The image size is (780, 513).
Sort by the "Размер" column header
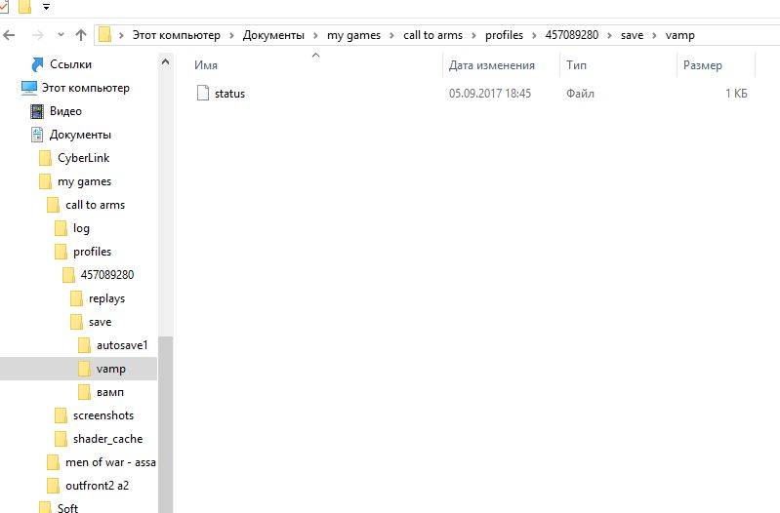coord(703,65)
